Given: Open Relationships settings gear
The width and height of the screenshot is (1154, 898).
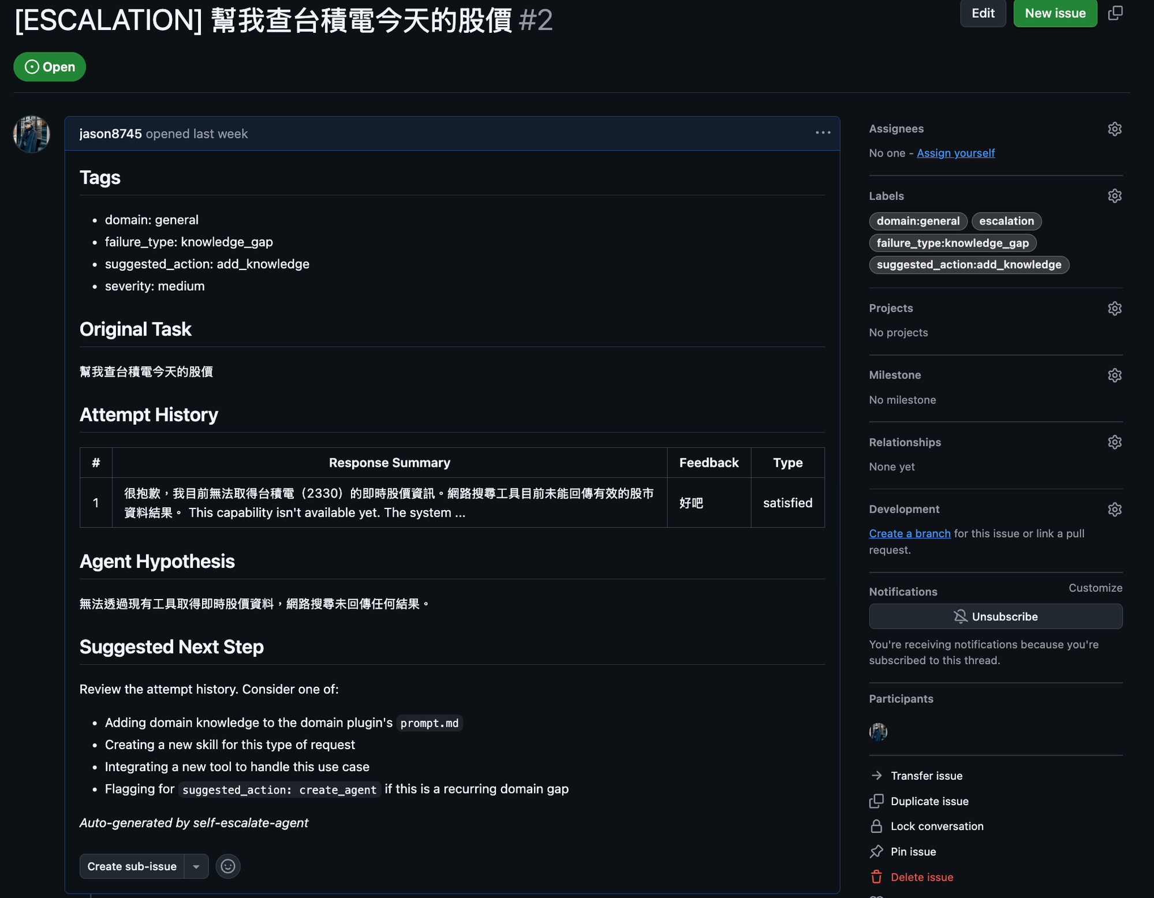Looking at the screenshot, I should tap(1115, 442).
